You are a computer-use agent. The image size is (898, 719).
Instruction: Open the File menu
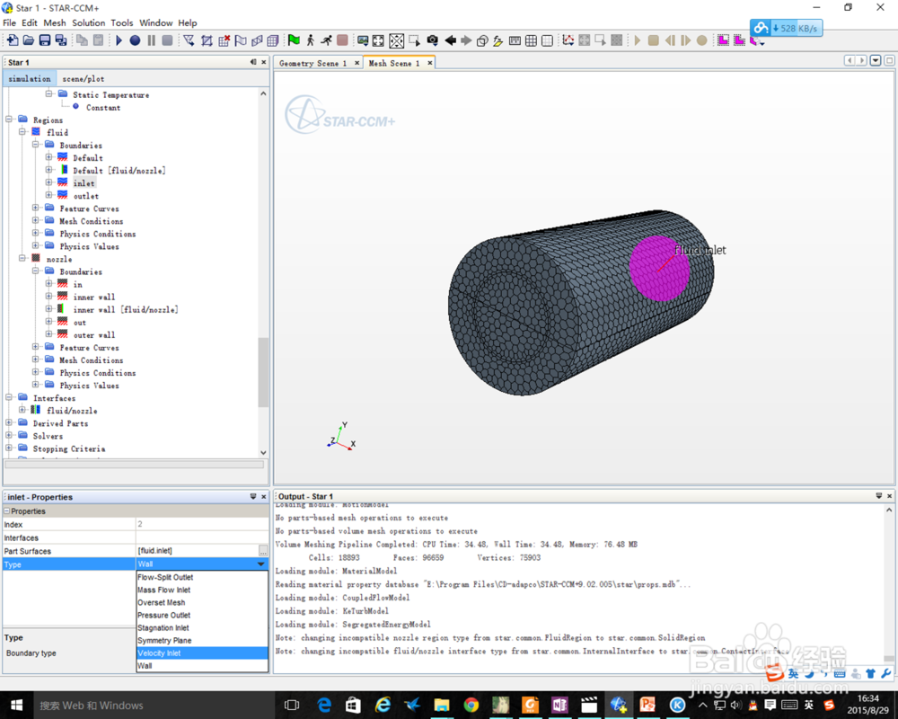[x=9, y=23]
